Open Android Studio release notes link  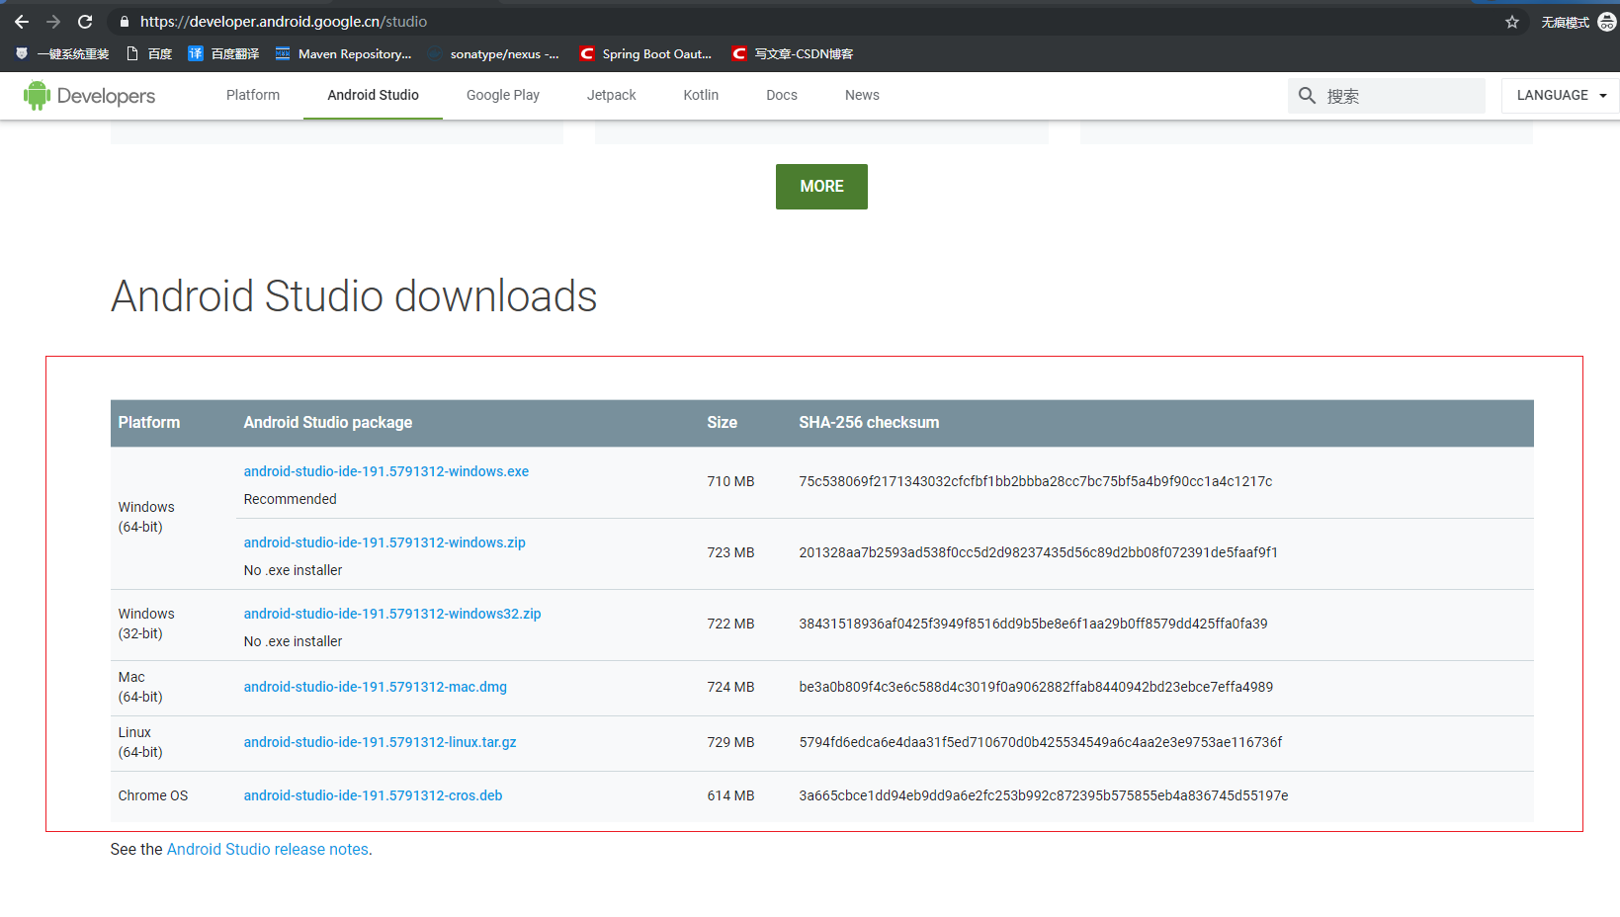(x=268, y=849)
